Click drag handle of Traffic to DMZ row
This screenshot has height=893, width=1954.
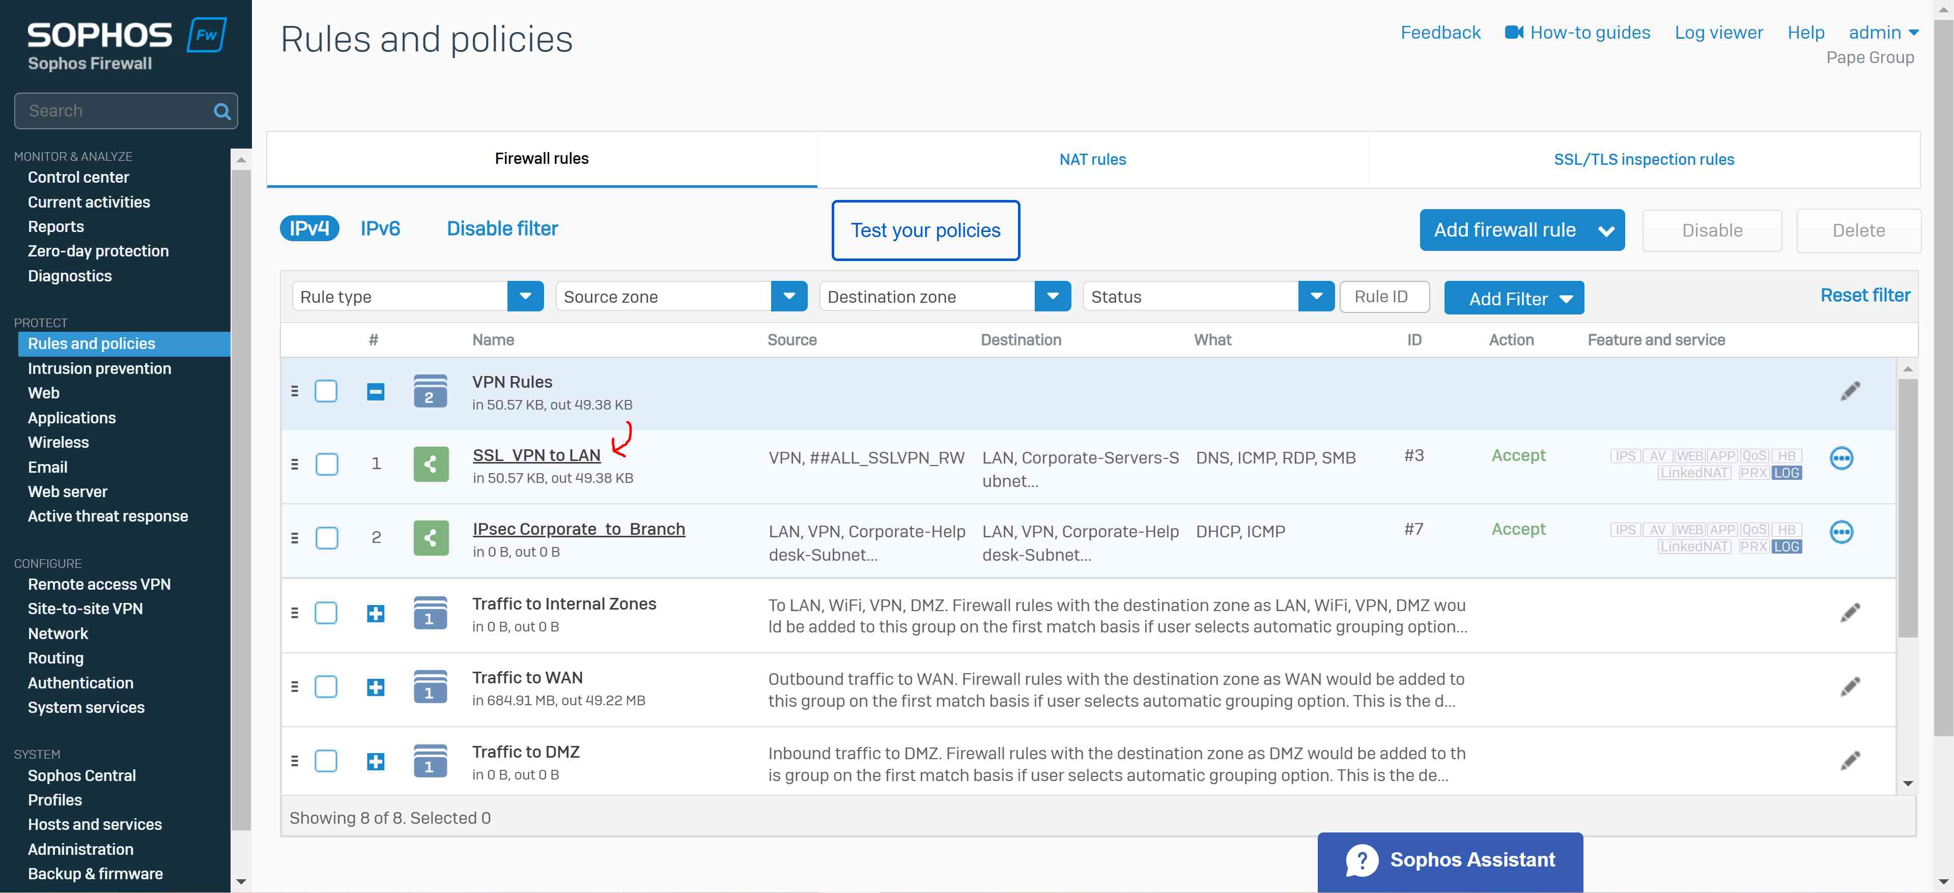click(x=294, y=760)
